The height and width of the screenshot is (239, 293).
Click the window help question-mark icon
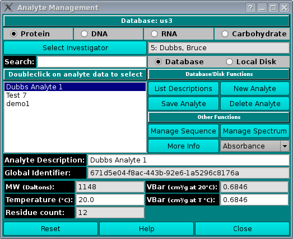tap(250, 8)
